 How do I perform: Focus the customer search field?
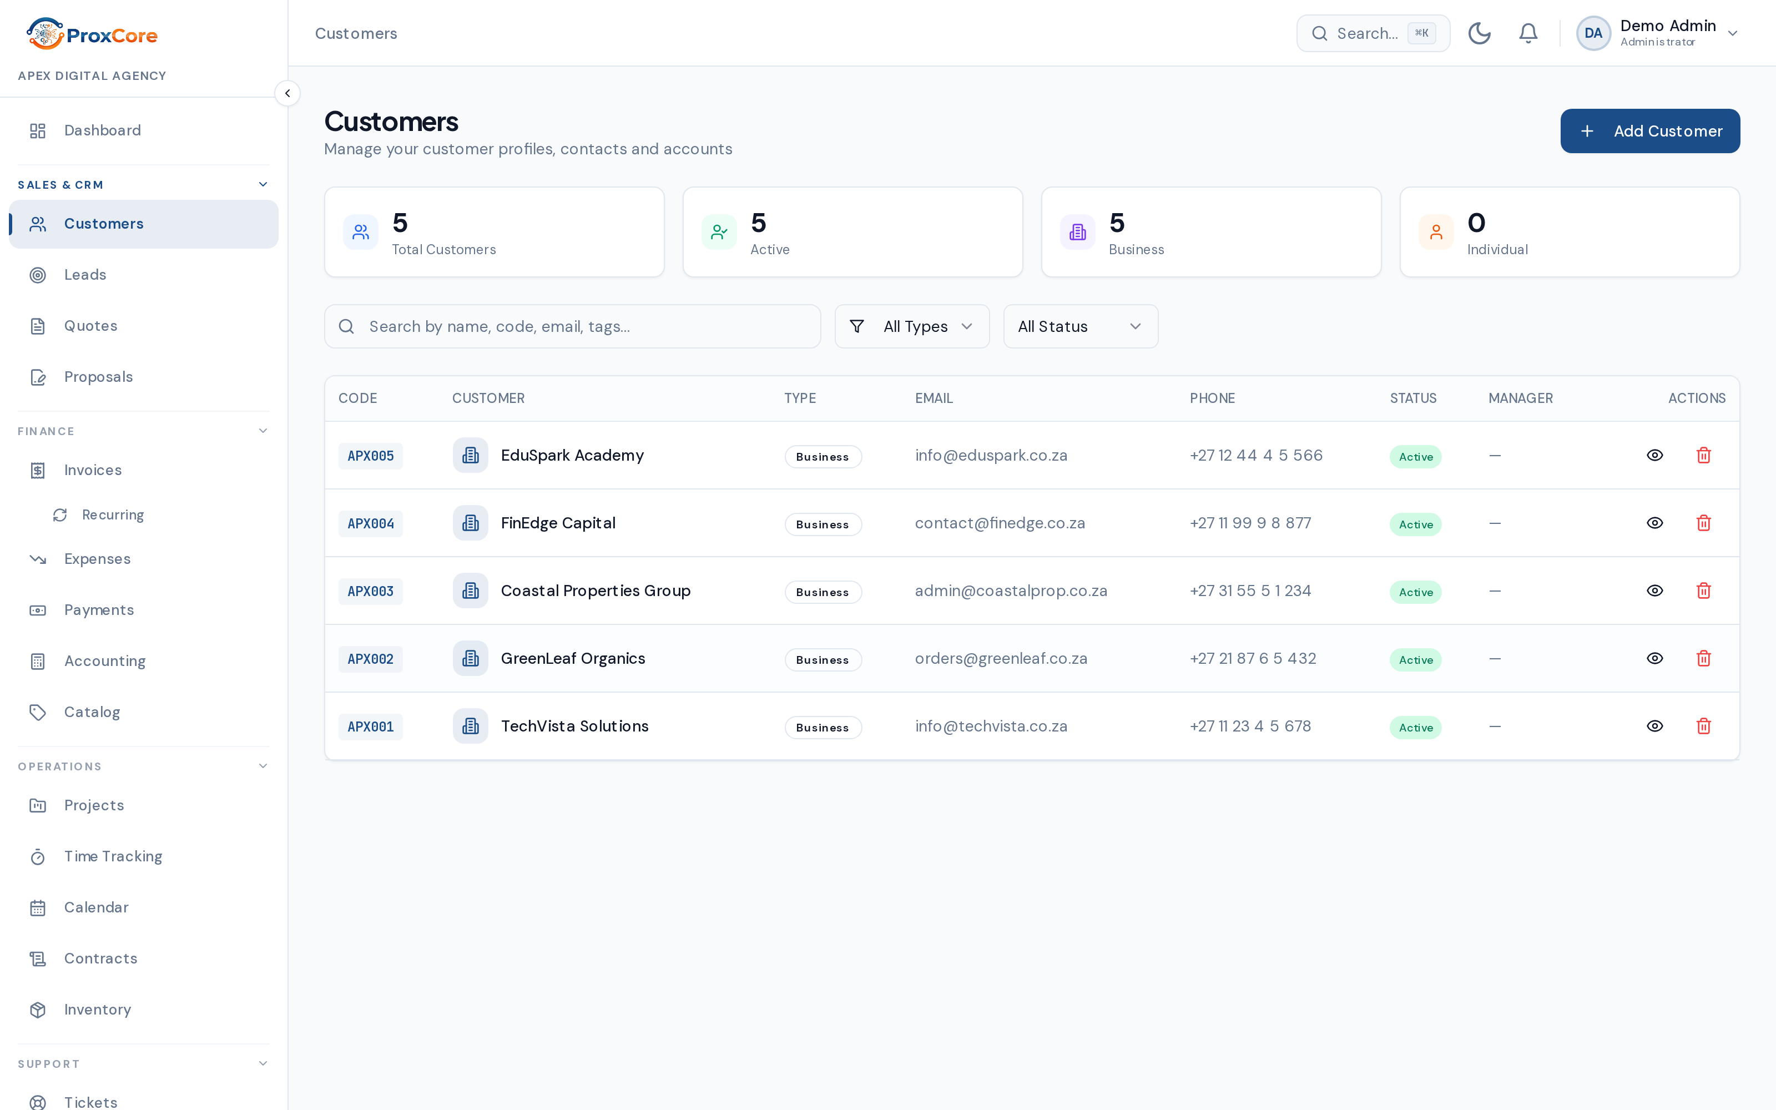572,326
